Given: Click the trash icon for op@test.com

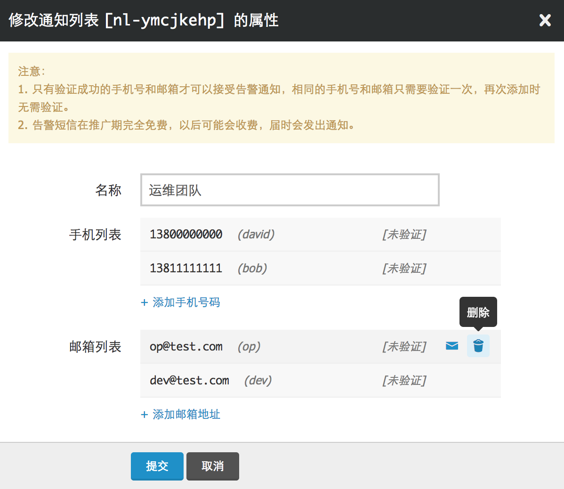Looking at the screenshot, I should click(478, 346).
